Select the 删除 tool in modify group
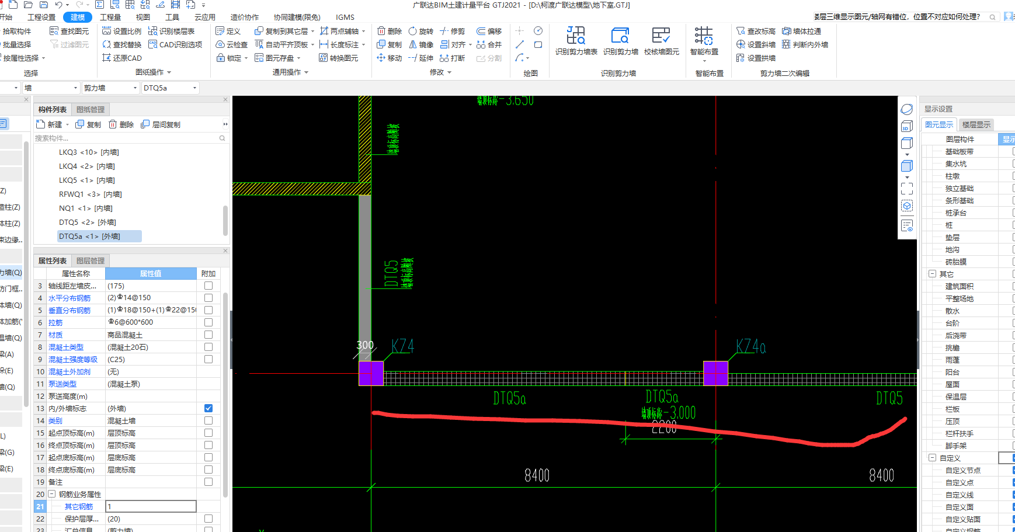The image size is (1015, 532). pos(390,31)
